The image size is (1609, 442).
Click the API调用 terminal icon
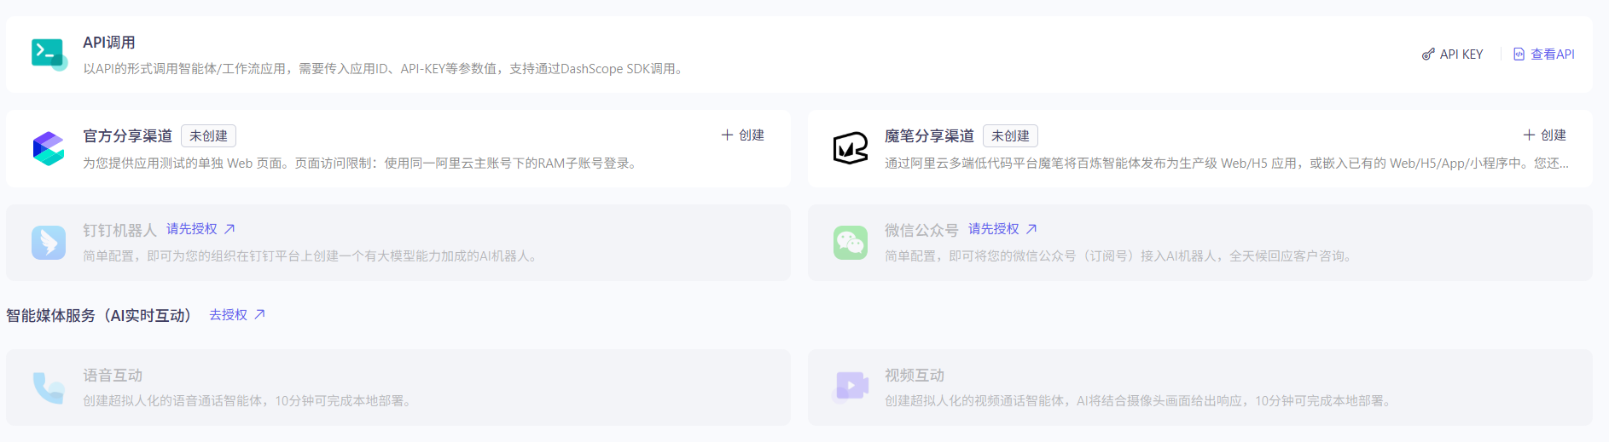pos(49,55)
